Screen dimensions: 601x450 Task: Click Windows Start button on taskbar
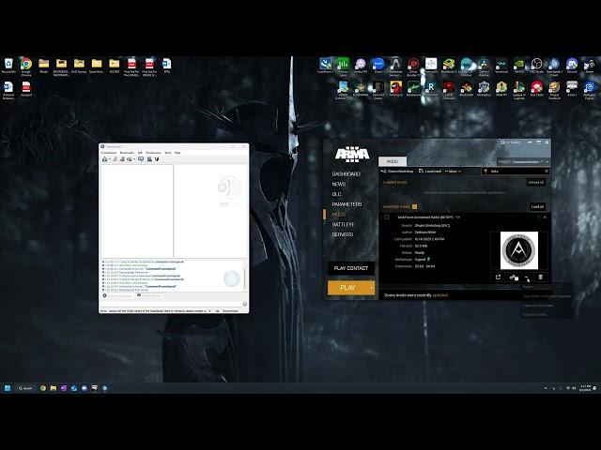[8, 388]
